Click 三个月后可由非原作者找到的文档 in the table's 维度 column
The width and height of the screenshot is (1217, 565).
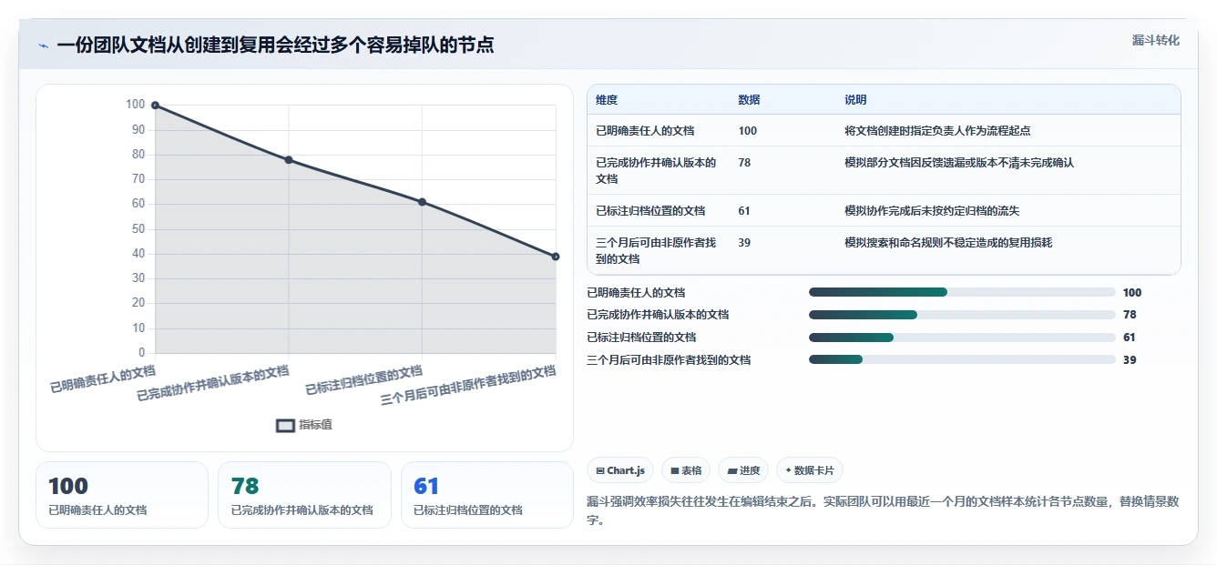click(656, 251)
